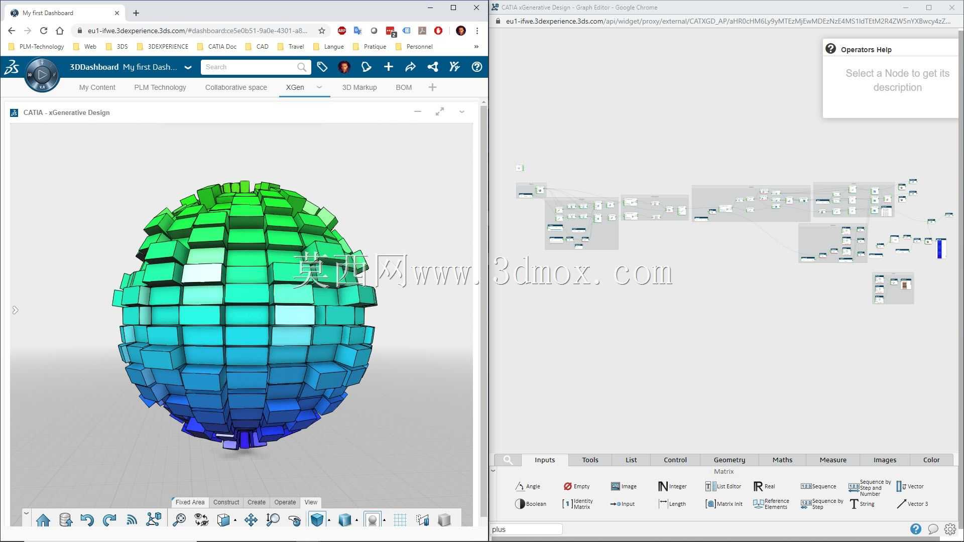Open a new Chrome tab

pos(136,13)
